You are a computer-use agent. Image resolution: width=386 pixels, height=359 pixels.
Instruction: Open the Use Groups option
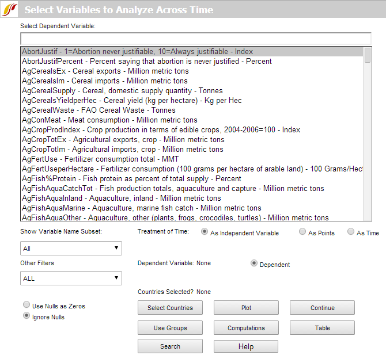[170, 328]
